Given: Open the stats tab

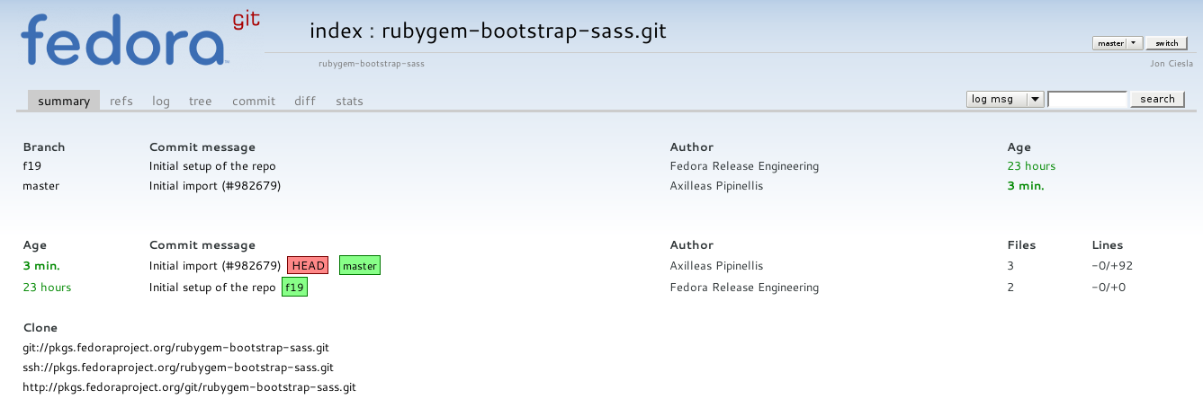Looking at the screenshot, I should 349,101.
